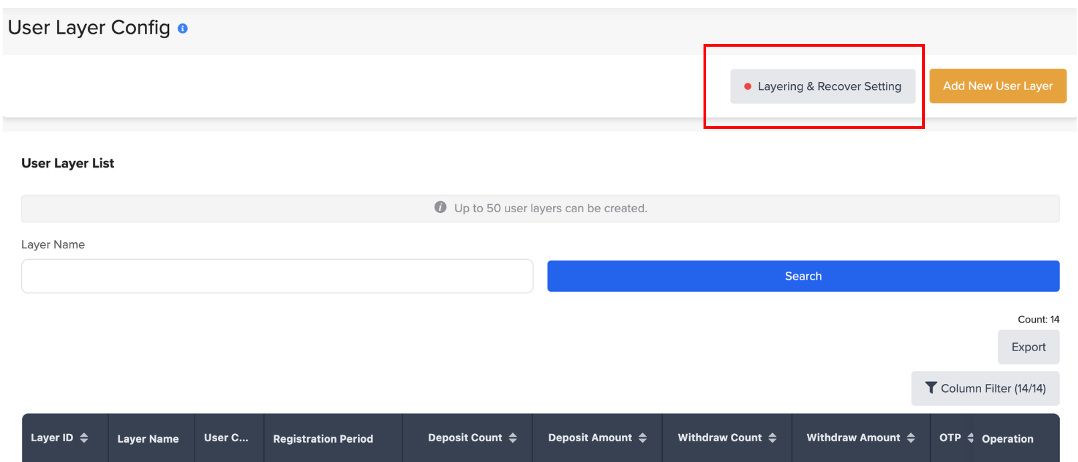Click the sort arrows on Layer ID
Viewport: 1078px width, 462px height.
click(84, 438)
